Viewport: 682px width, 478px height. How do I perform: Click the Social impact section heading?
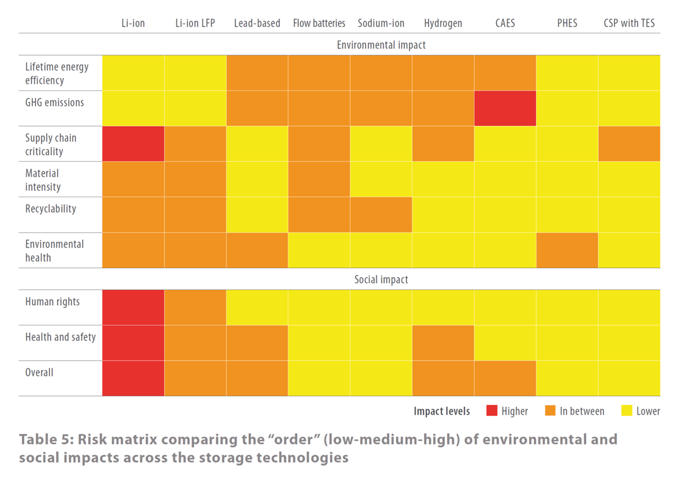(x=381, y=280)
